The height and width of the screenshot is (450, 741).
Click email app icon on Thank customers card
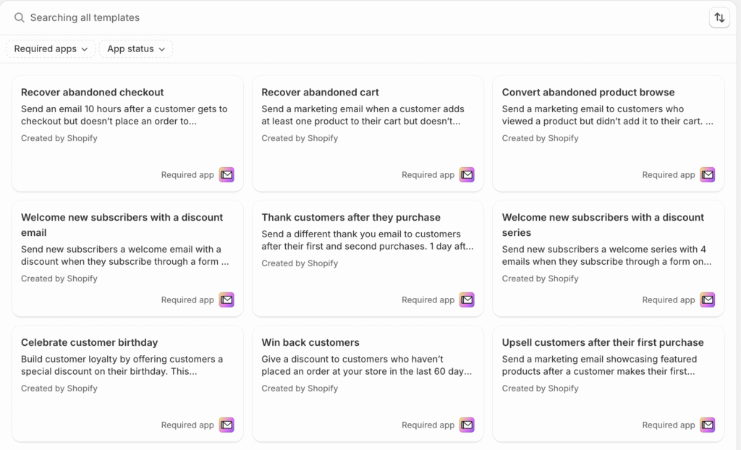pos(467,300)
